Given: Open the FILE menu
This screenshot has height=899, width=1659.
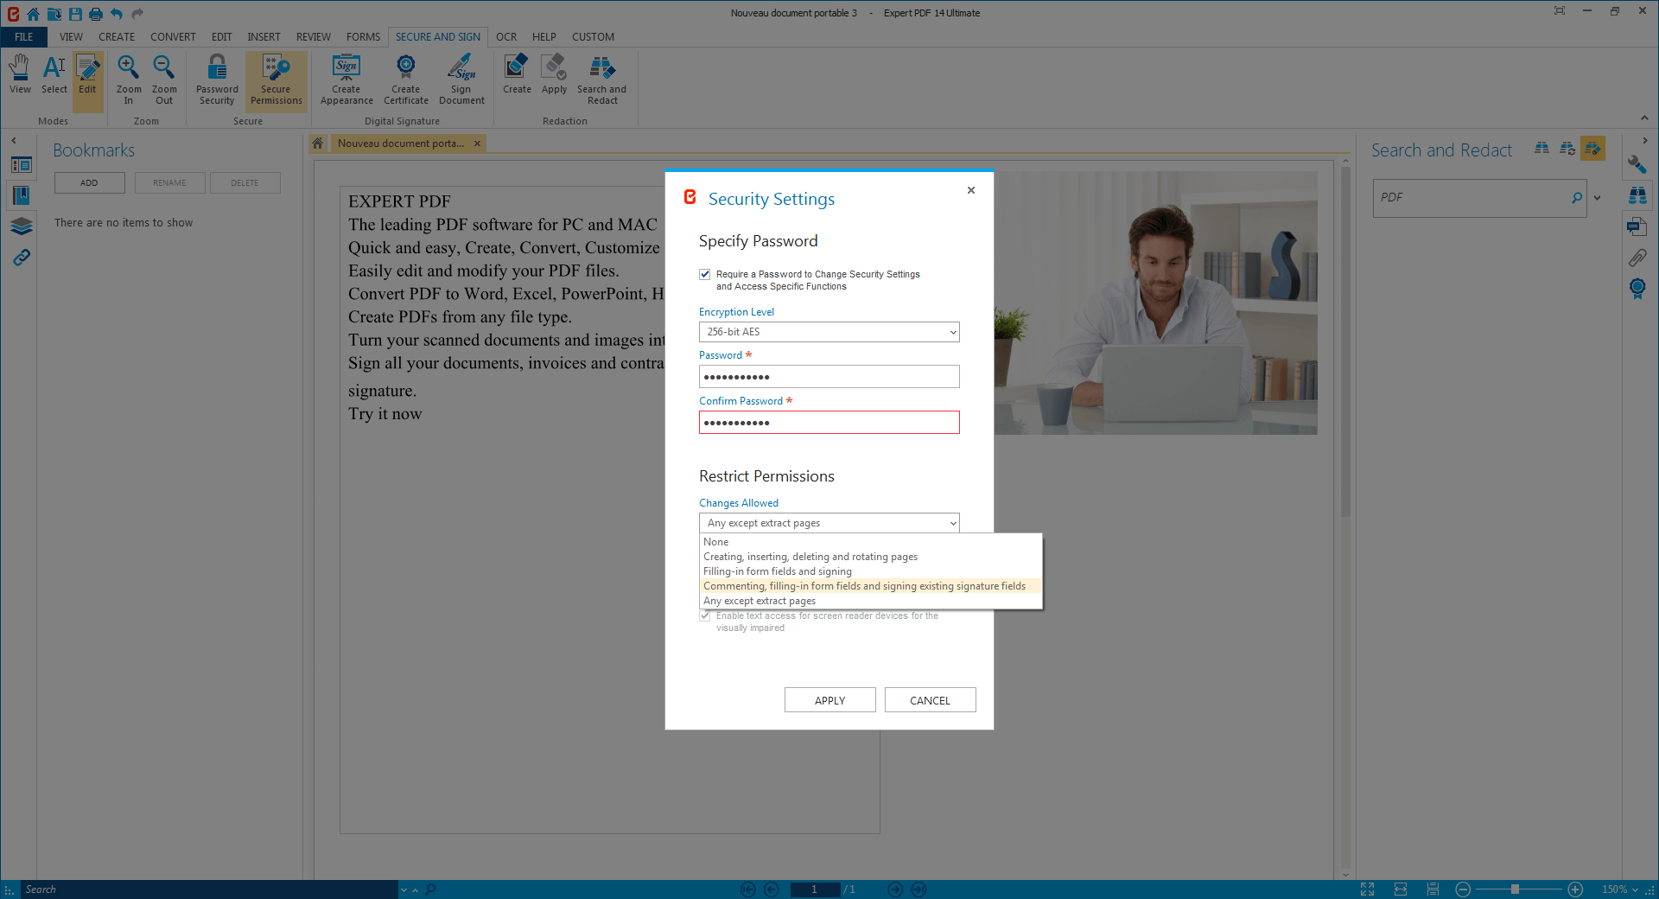Looking at the screenshot, I should [x=24, y=37].
